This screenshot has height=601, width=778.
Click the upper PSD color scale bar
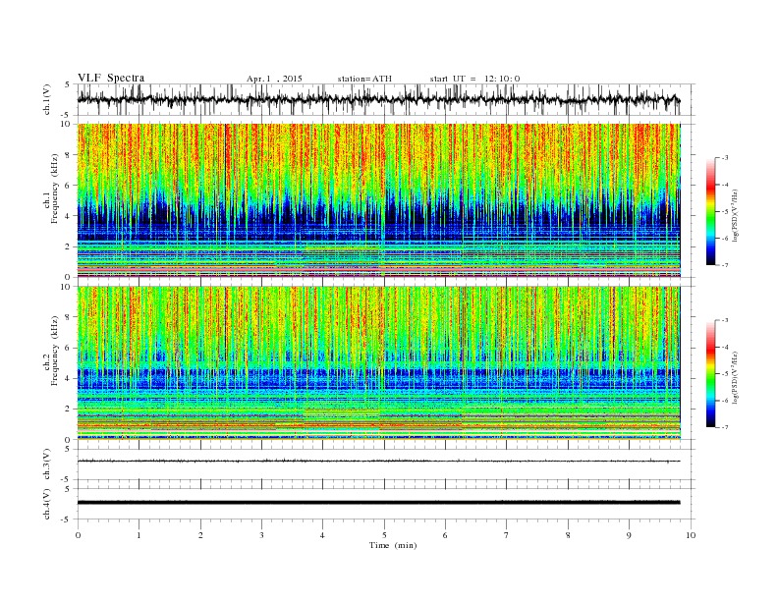pos(710,211)
